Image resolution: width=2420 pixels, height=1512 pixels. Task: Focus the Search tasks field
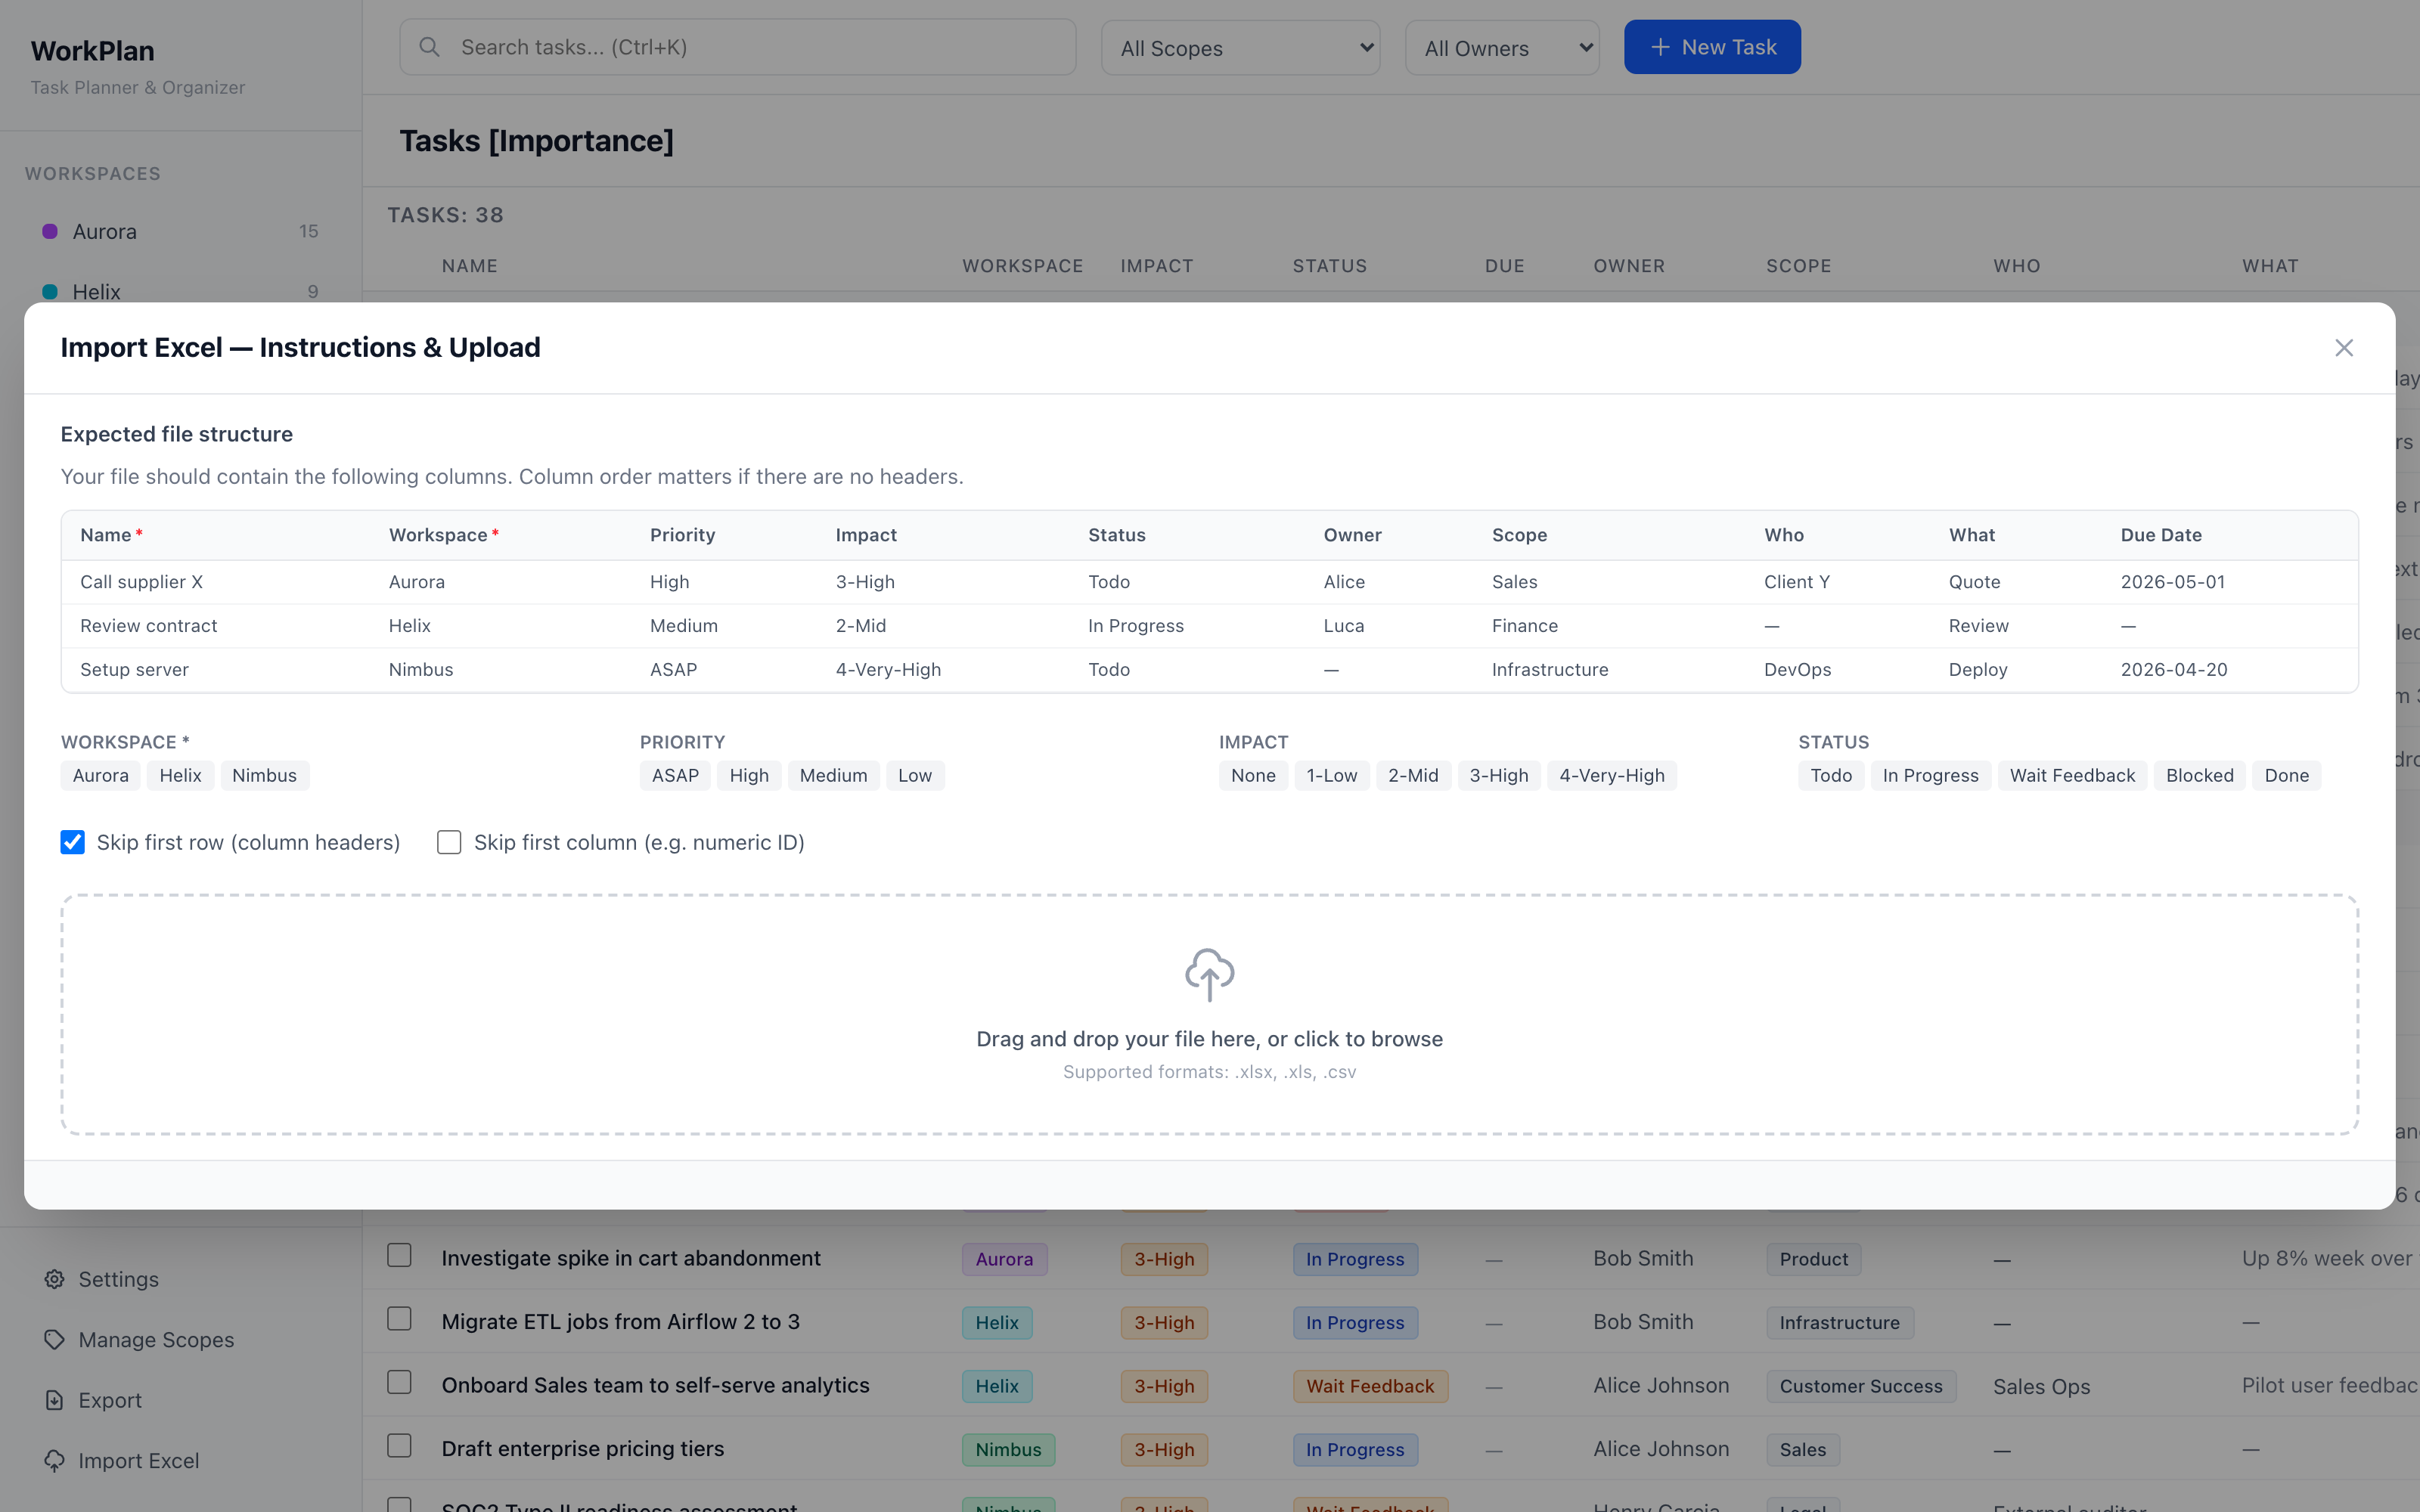[737, 47]
